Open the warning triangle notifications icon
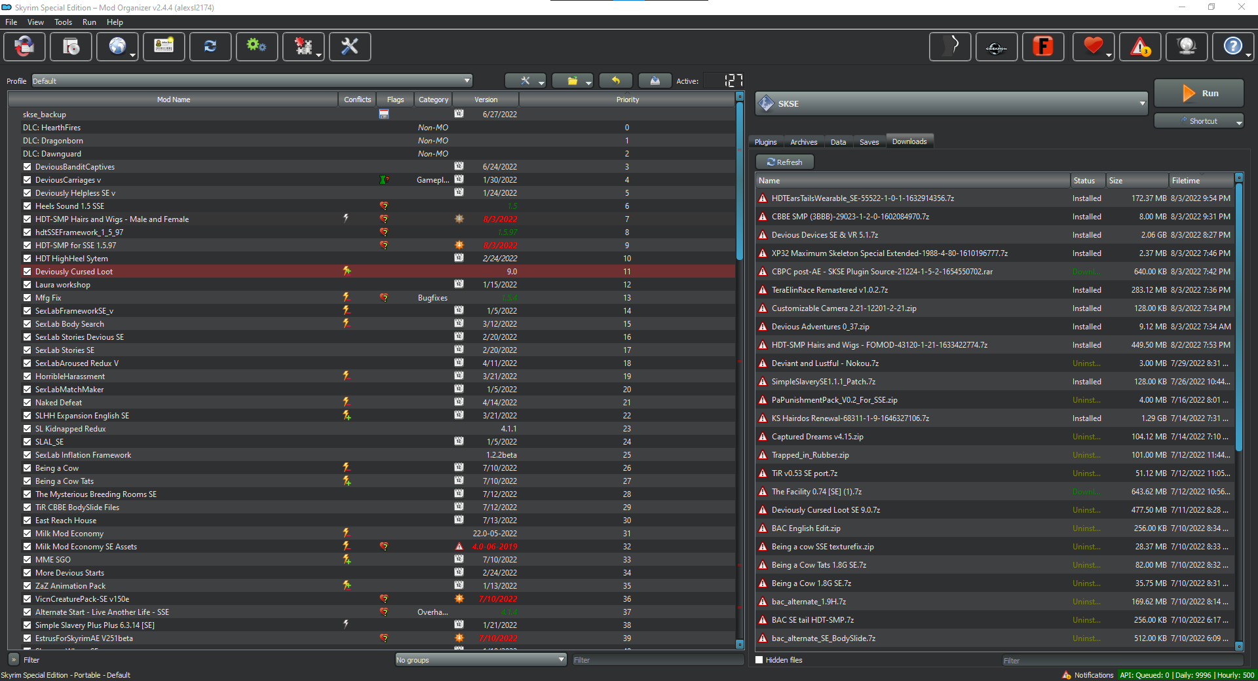 click(x=1140, y=47)
